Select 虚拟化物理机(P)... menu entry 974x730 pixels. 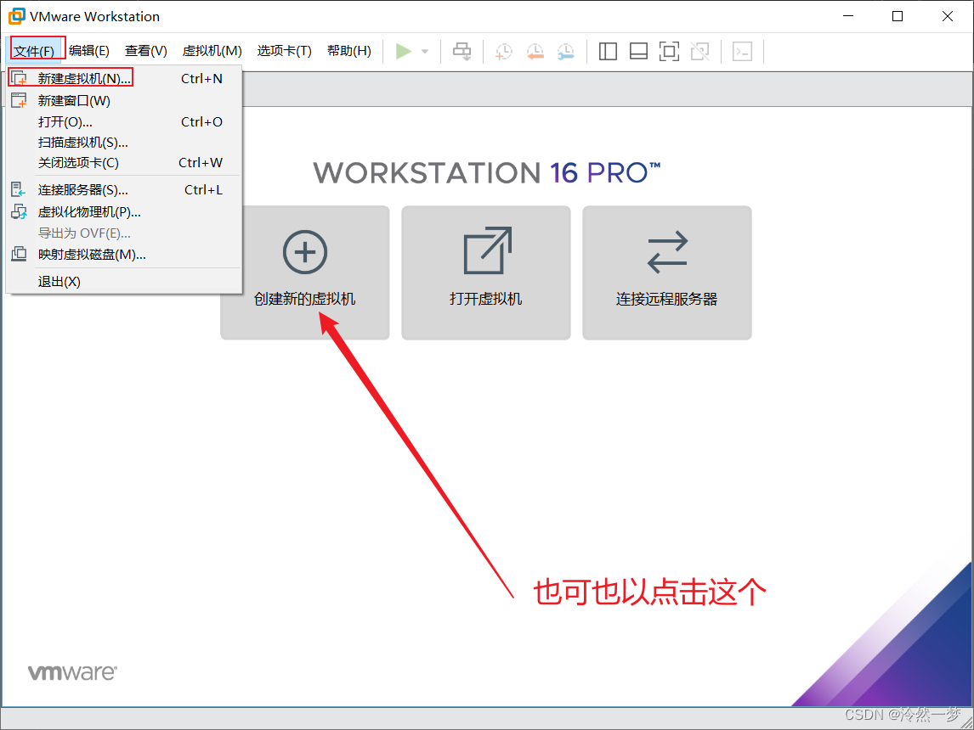coord(123,212)
